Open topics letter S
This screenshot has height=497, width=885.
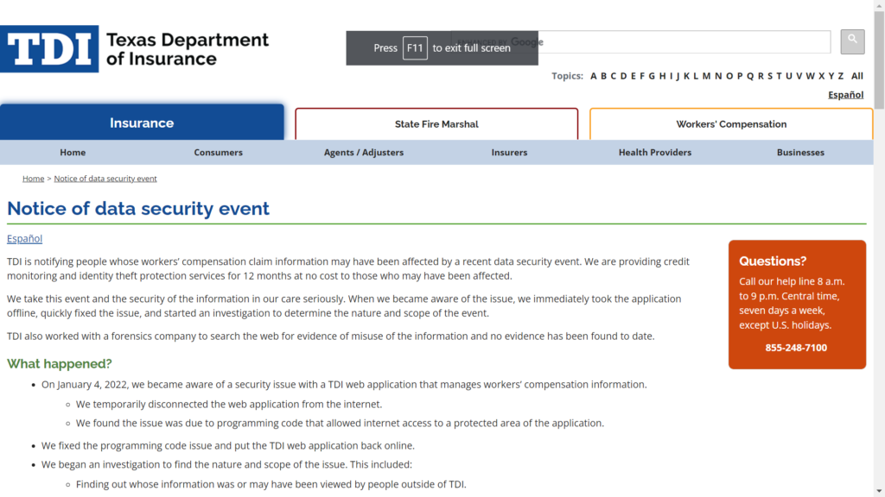[x=770, y=76]
